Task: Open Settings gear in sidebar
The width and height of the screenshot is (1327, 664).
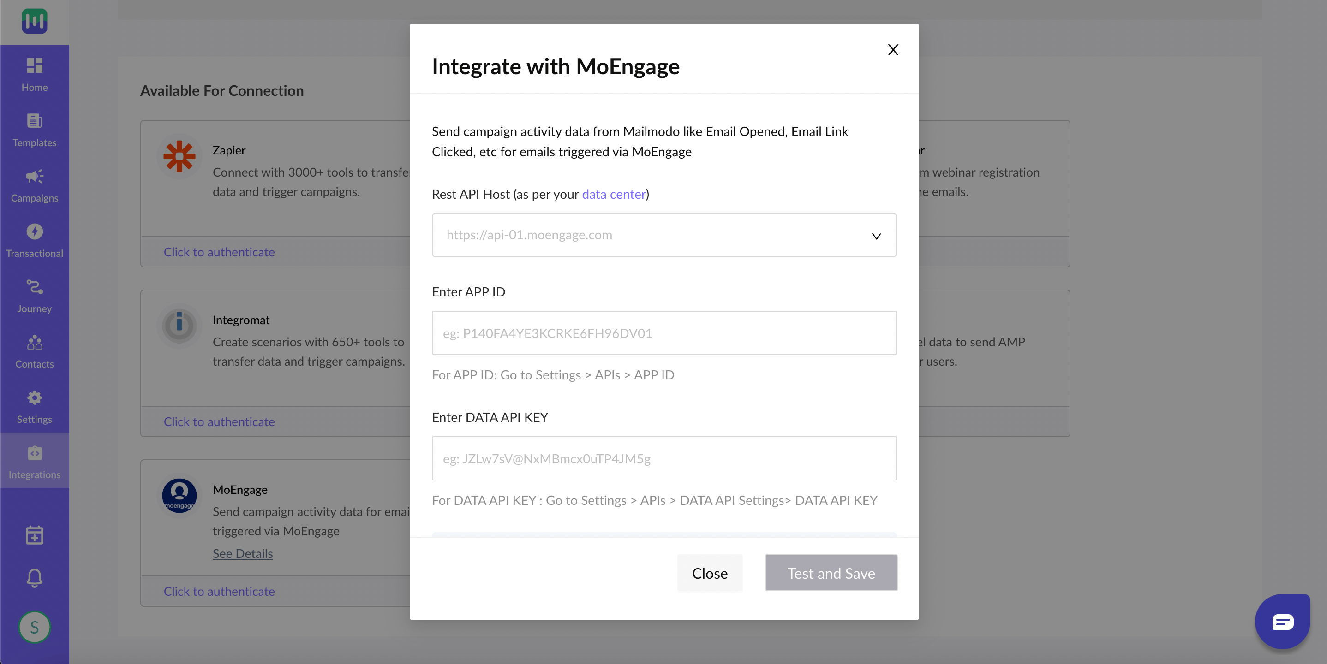Action: pyautogui.click(x=35, y=397)
